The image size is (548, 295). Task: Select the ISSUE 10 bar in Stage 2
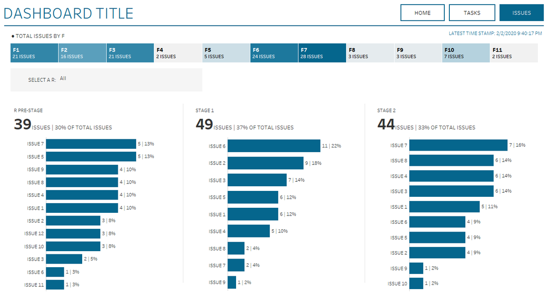(416, 284)
